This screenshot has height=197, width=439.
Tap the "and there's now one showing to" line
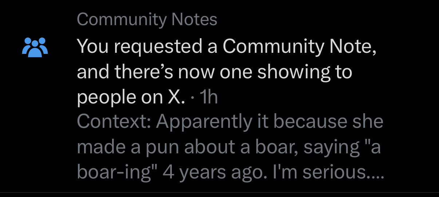(215, 72)
